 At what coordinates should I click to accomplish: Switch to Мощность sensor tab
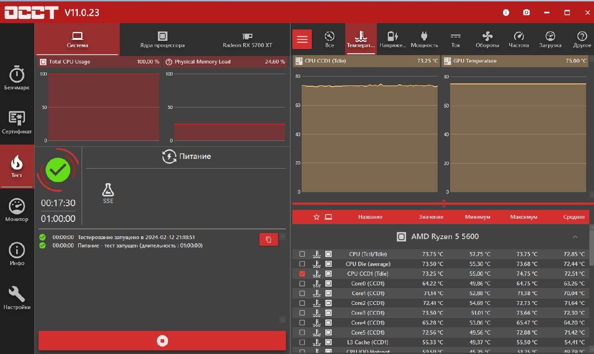tap(424, 39)
